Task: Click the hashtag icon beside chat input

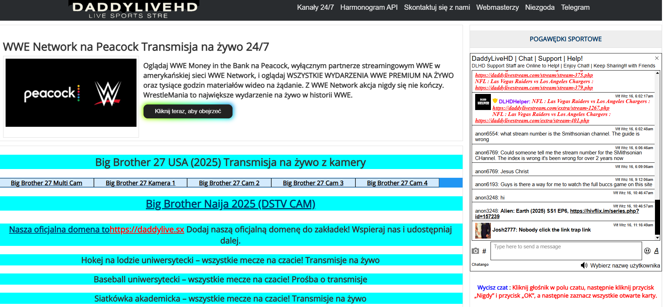Action: point(484,251)
